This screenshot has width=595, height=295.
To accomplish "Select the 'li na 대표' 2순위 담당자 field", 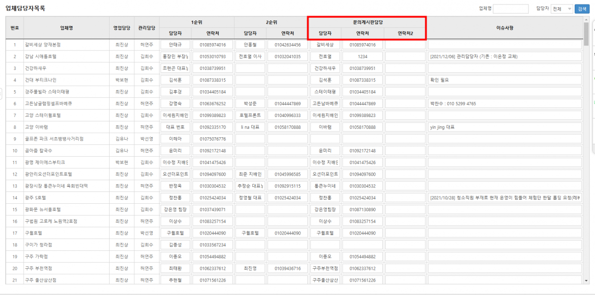I will tap(250, 127).
